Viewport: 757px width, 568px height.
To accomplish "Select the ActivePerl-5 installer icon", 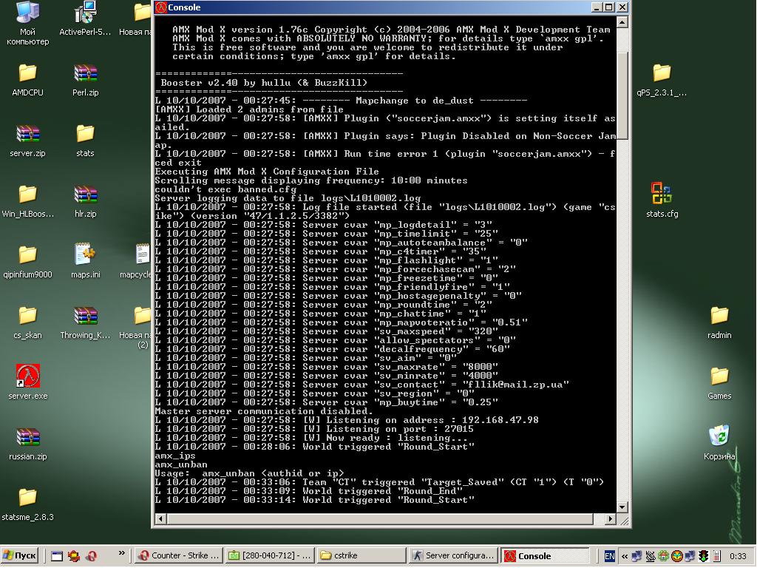I will (85, 19).
